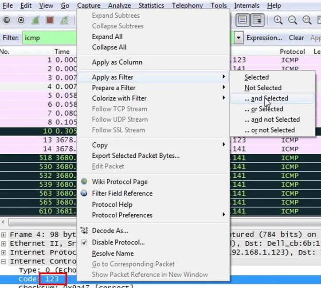The image size is (321, 288).
Task: Open the Statistics menu
Action: click(151, 6)
